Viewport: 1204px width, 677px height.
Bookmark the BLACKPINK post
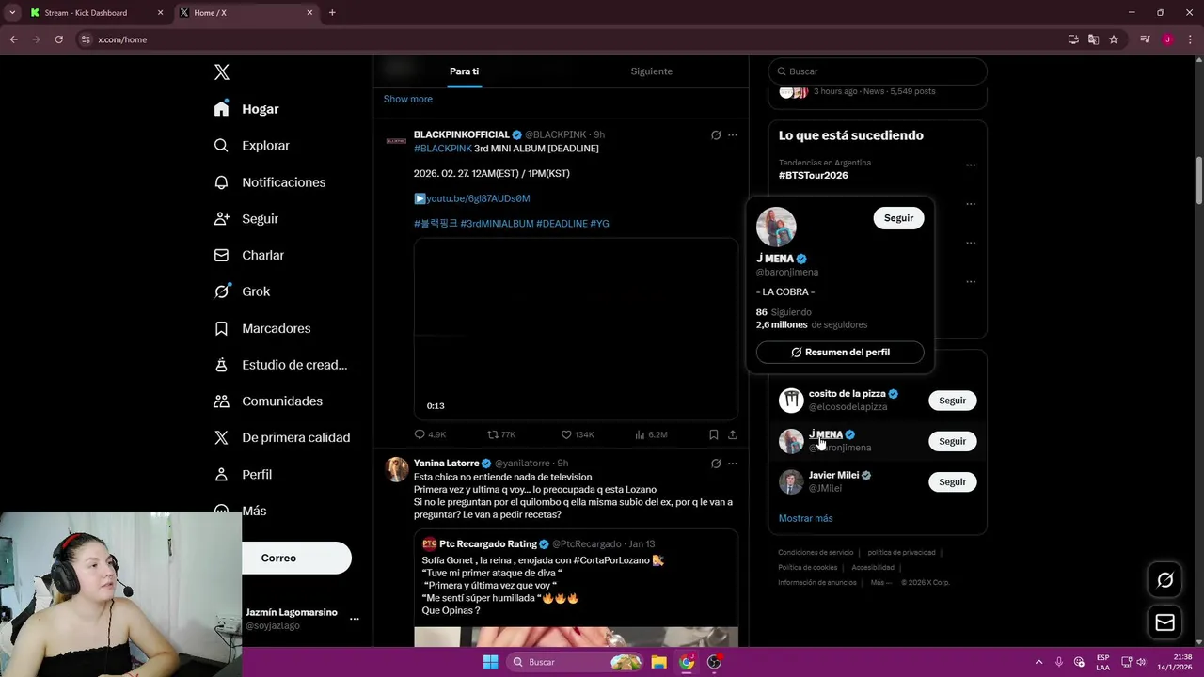point(714,434)
